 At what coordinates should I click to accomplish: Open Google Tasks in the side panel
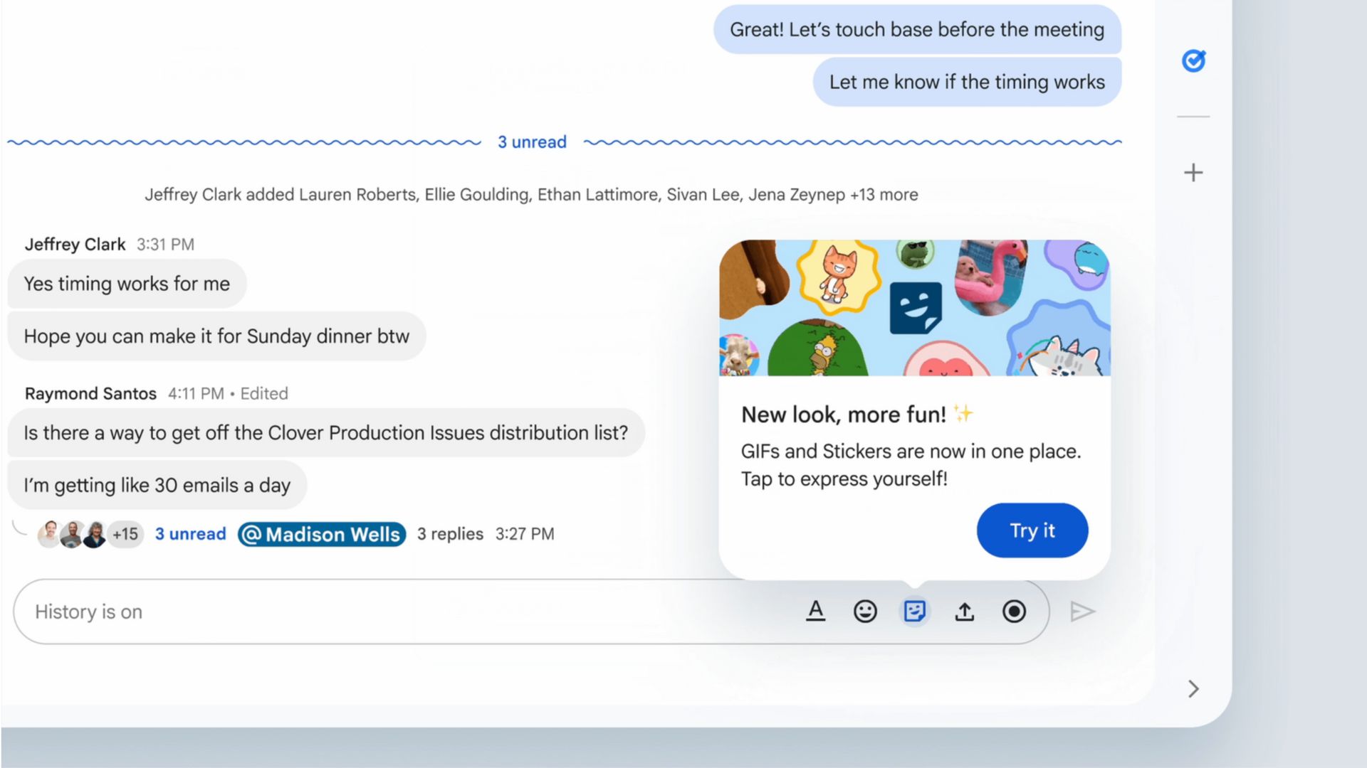[1193, 61]
